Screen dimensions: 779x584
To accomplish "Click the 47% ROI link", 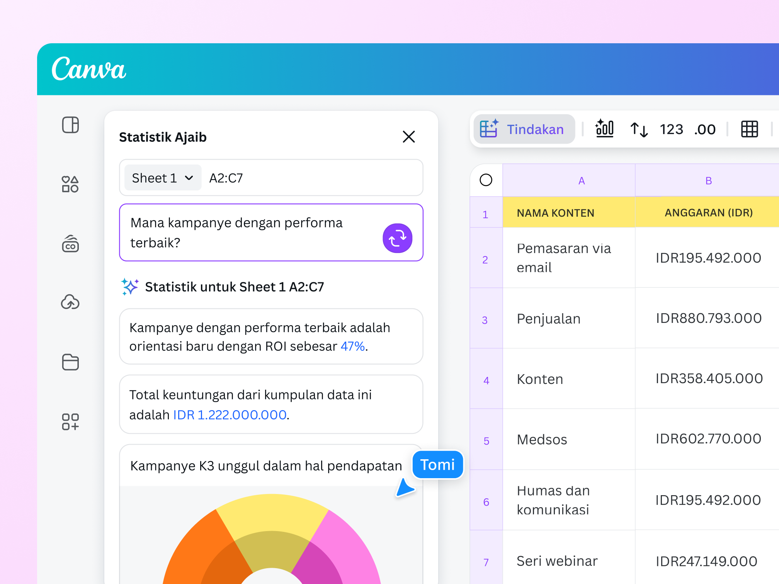I will click(351, 346).
